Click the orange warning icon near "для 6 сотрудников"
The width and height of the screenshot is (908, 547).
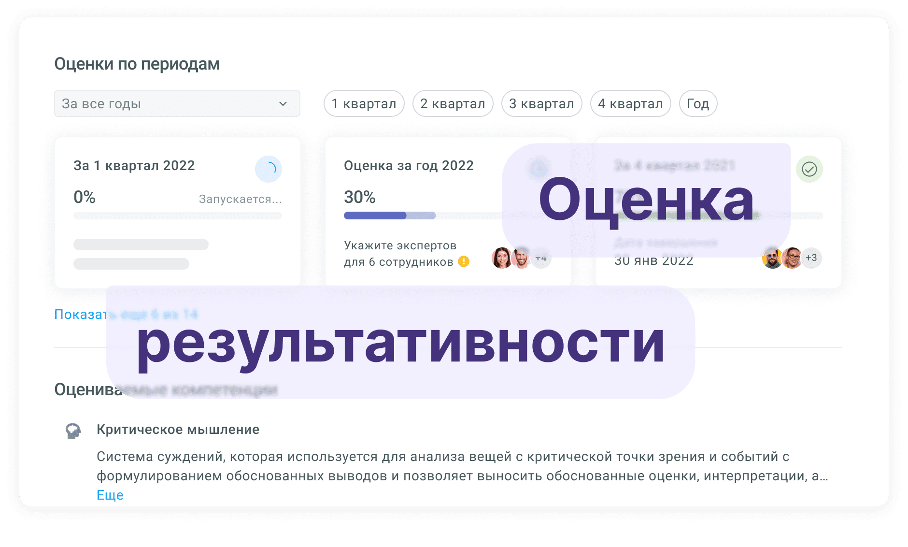click(464, 261)
